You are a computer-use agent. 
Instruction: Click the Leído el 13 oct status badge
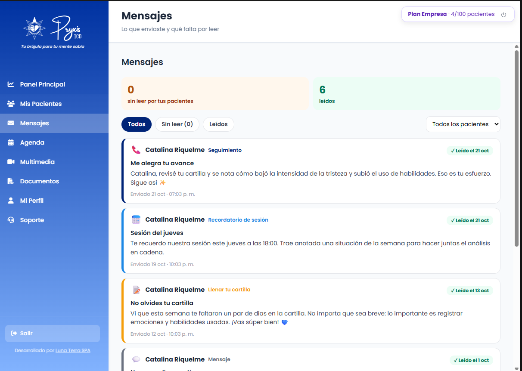tap(470, 291)
